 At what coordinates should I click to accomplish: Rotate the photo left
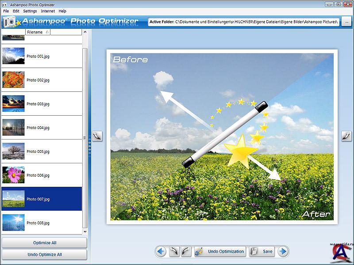[174, 252]
